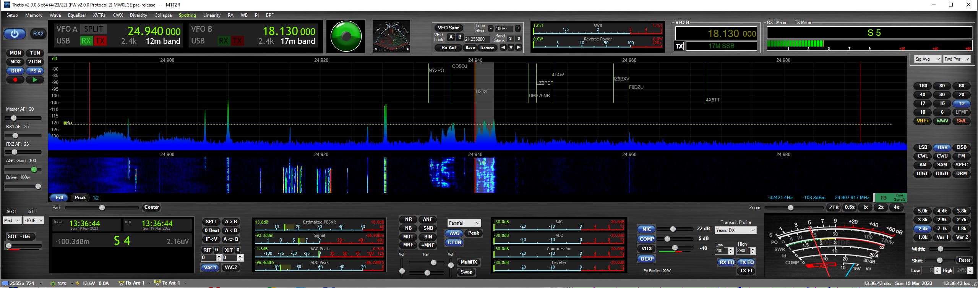Toggle VOX button

647,248
